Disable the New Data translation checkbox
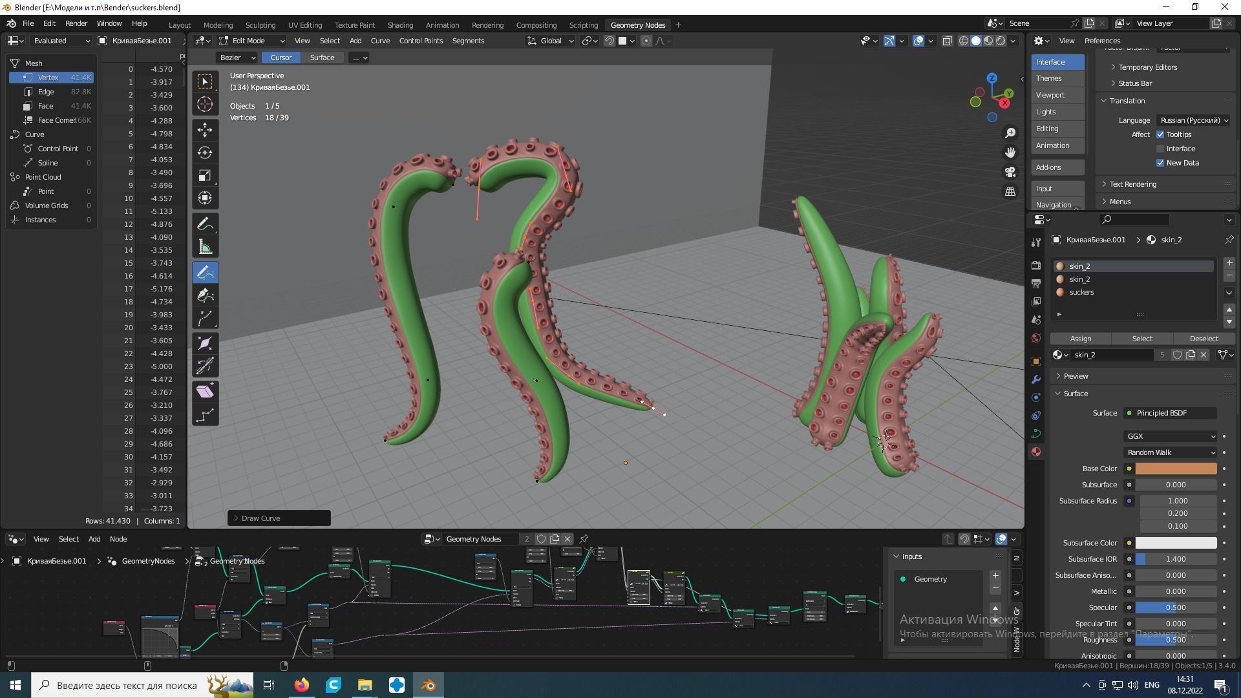The width and height of the screenshot is (1241, 698). pyautogui.click(x=1160, y=163)
